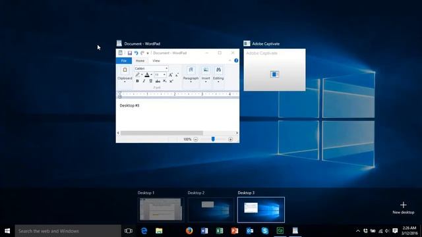Viewport: 422px width, 237px height.
Task: Expand the Calibri font family dropdown
Action: pos(167,68)
